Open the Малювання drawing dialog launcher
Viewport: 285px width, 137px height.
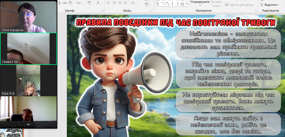[256, 11]
